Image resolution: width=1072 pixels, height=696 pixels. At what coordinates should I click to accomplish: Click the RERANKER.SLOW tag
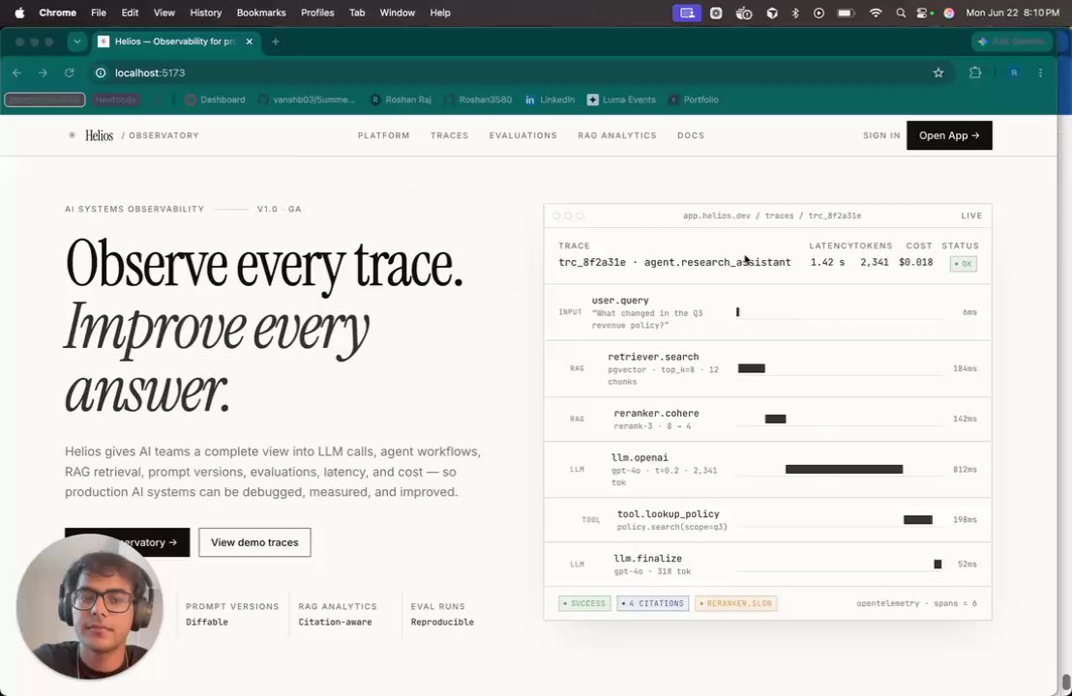(735, 603)
